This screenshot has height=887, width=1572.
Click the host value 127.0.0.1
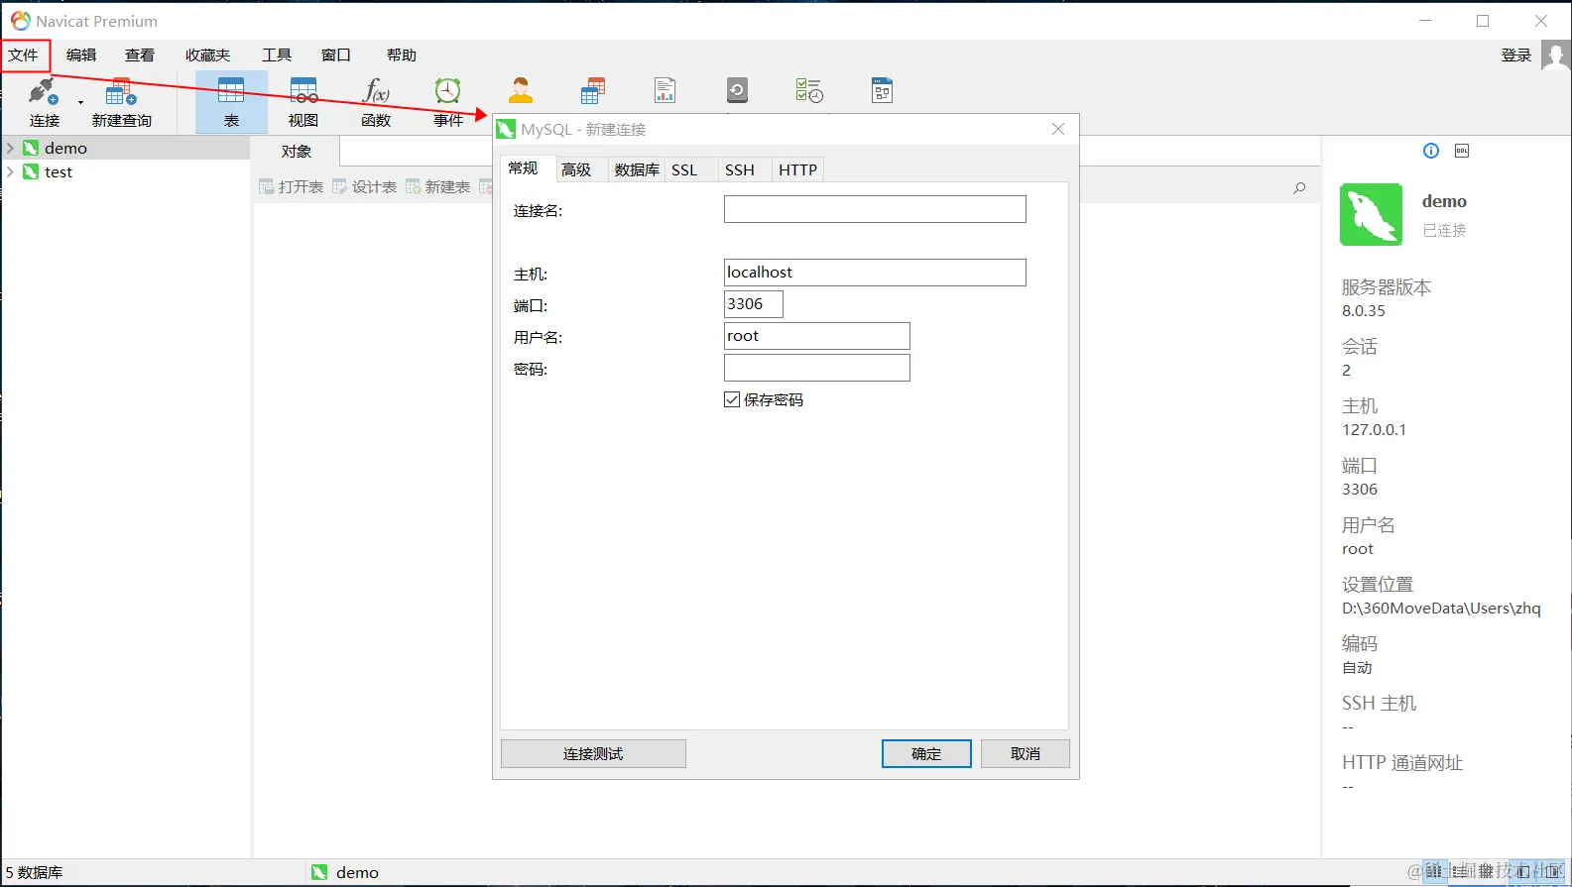click(x=1374, y=430)
